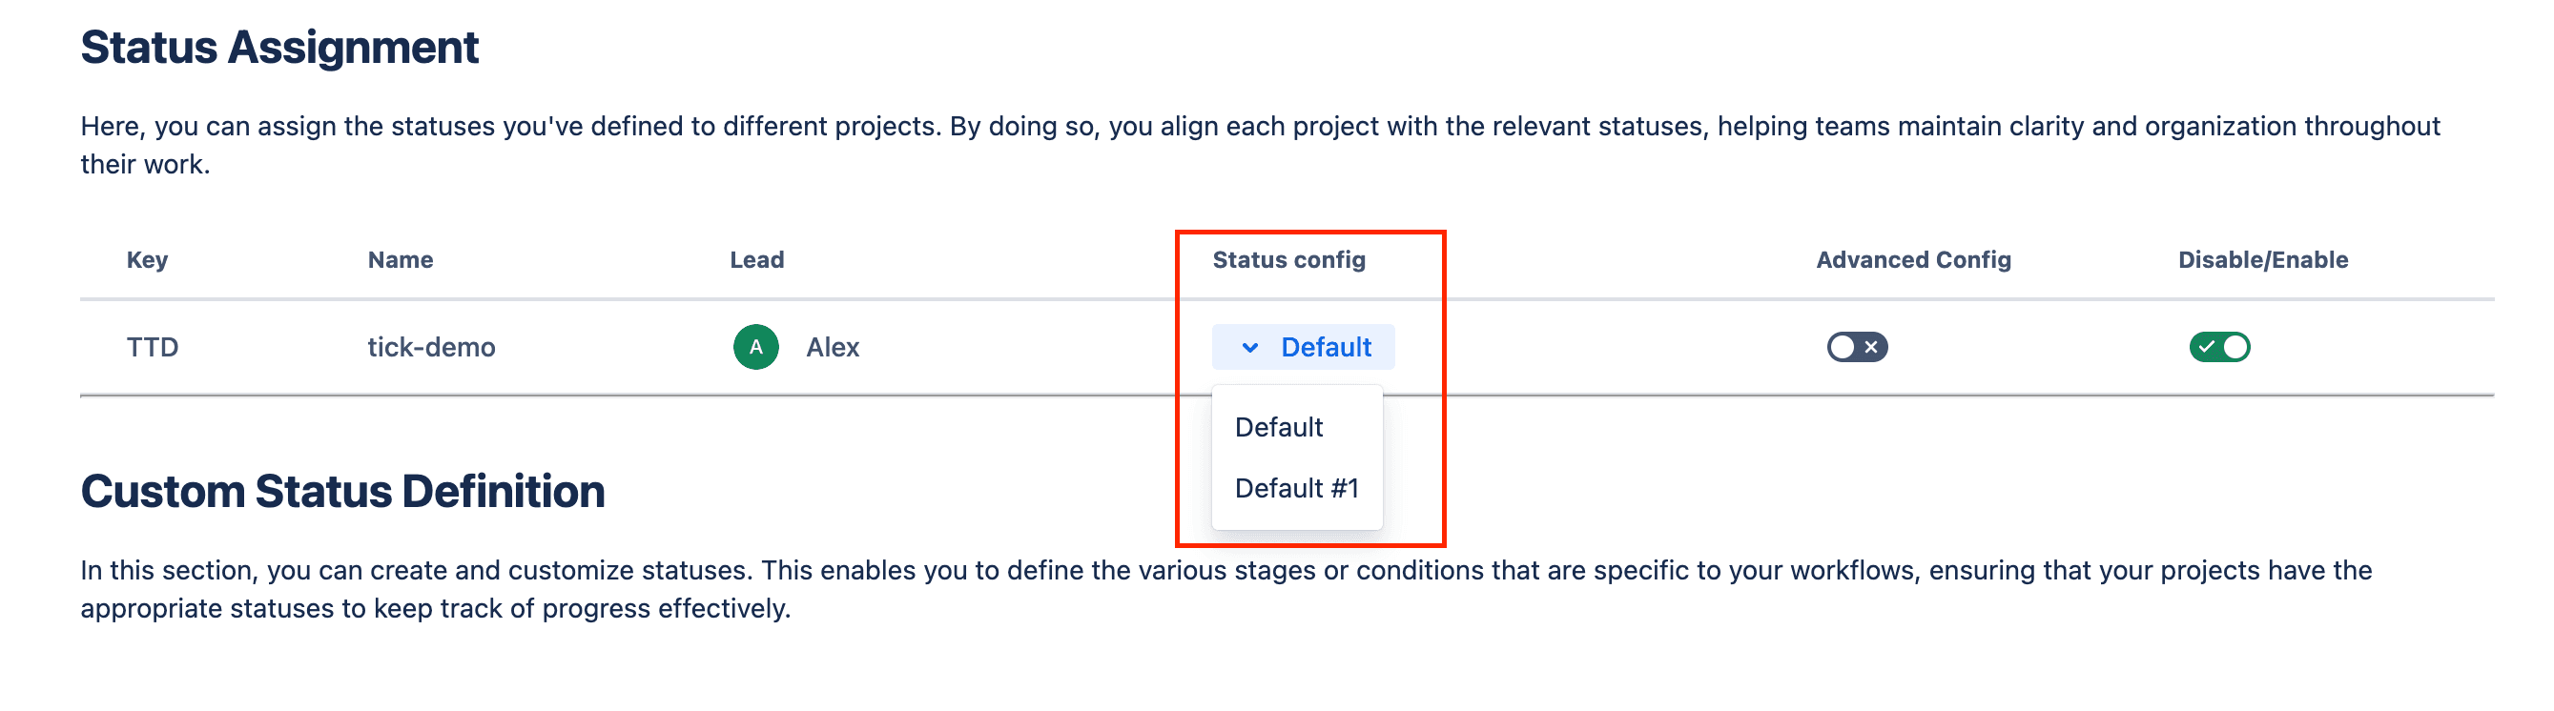
Task: Click the Status Assignment heading
Action: pyautogui.click(x=280, y=45)
